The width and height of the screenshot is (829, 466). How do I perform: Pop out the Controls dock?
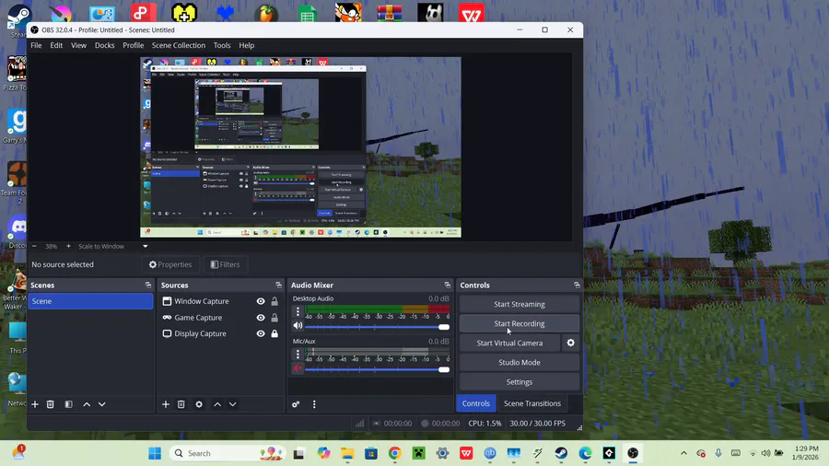(577, 285)
